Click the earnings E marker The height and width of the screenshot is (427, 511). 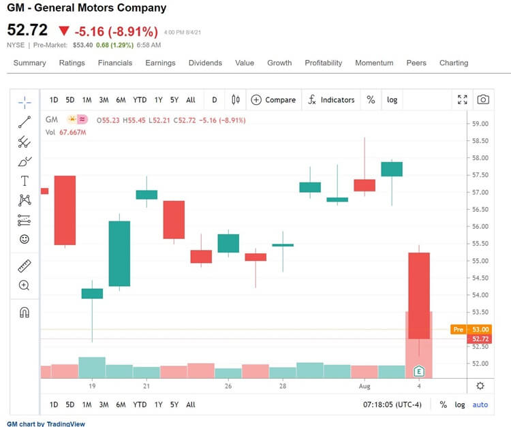coord(419,371)
